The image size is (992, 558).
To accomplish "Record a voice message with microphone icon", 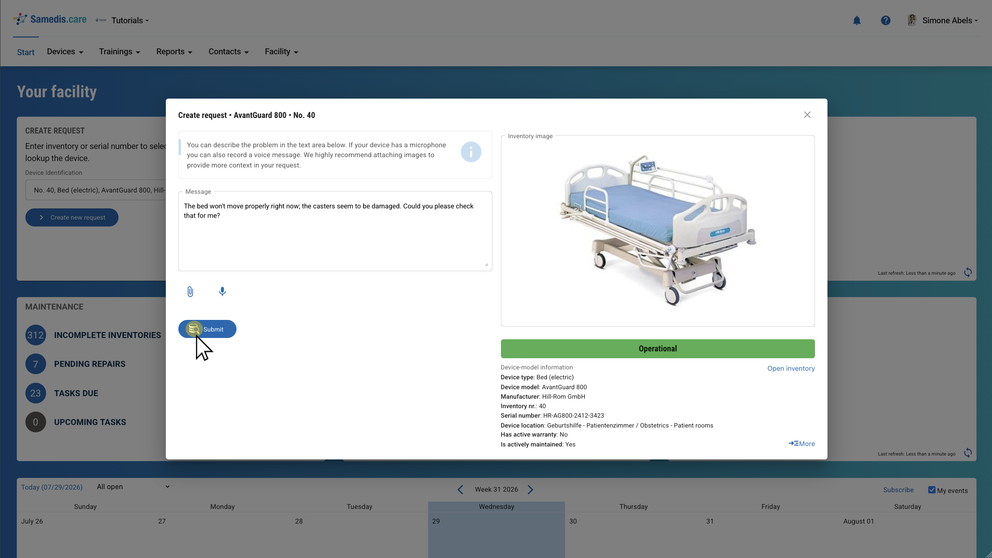I will (x=222, y=291).
